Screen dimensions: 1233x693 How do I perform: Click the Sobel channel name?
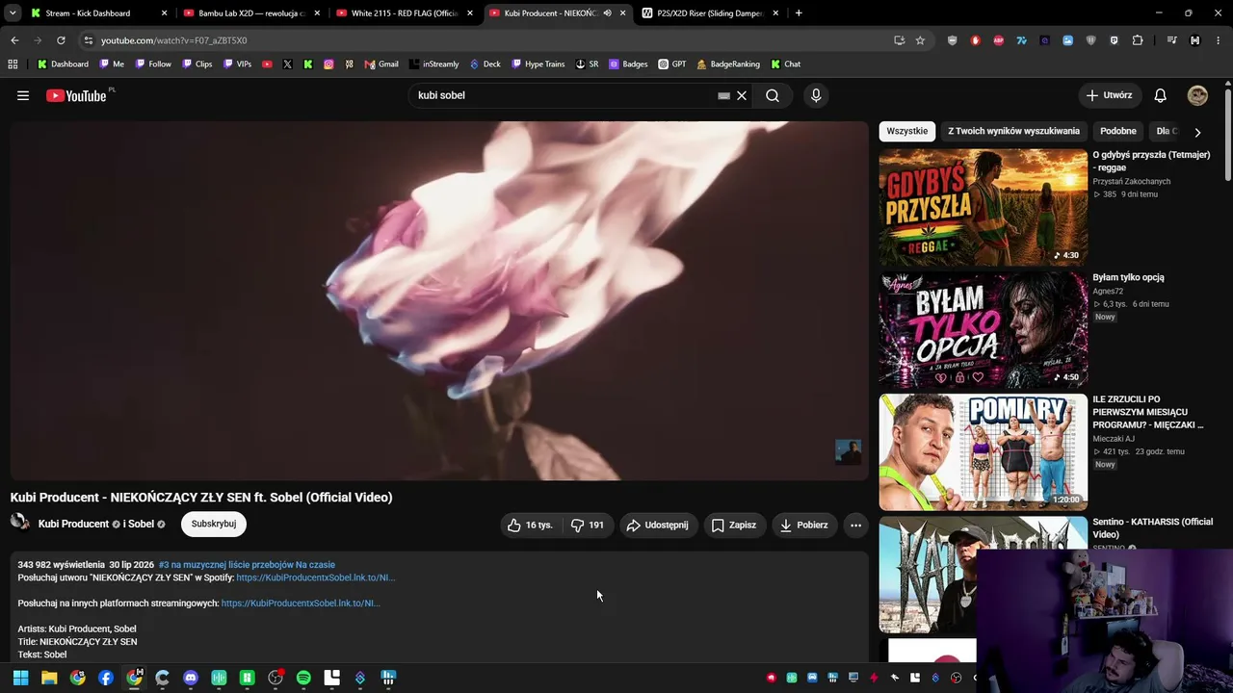(141, 525)
